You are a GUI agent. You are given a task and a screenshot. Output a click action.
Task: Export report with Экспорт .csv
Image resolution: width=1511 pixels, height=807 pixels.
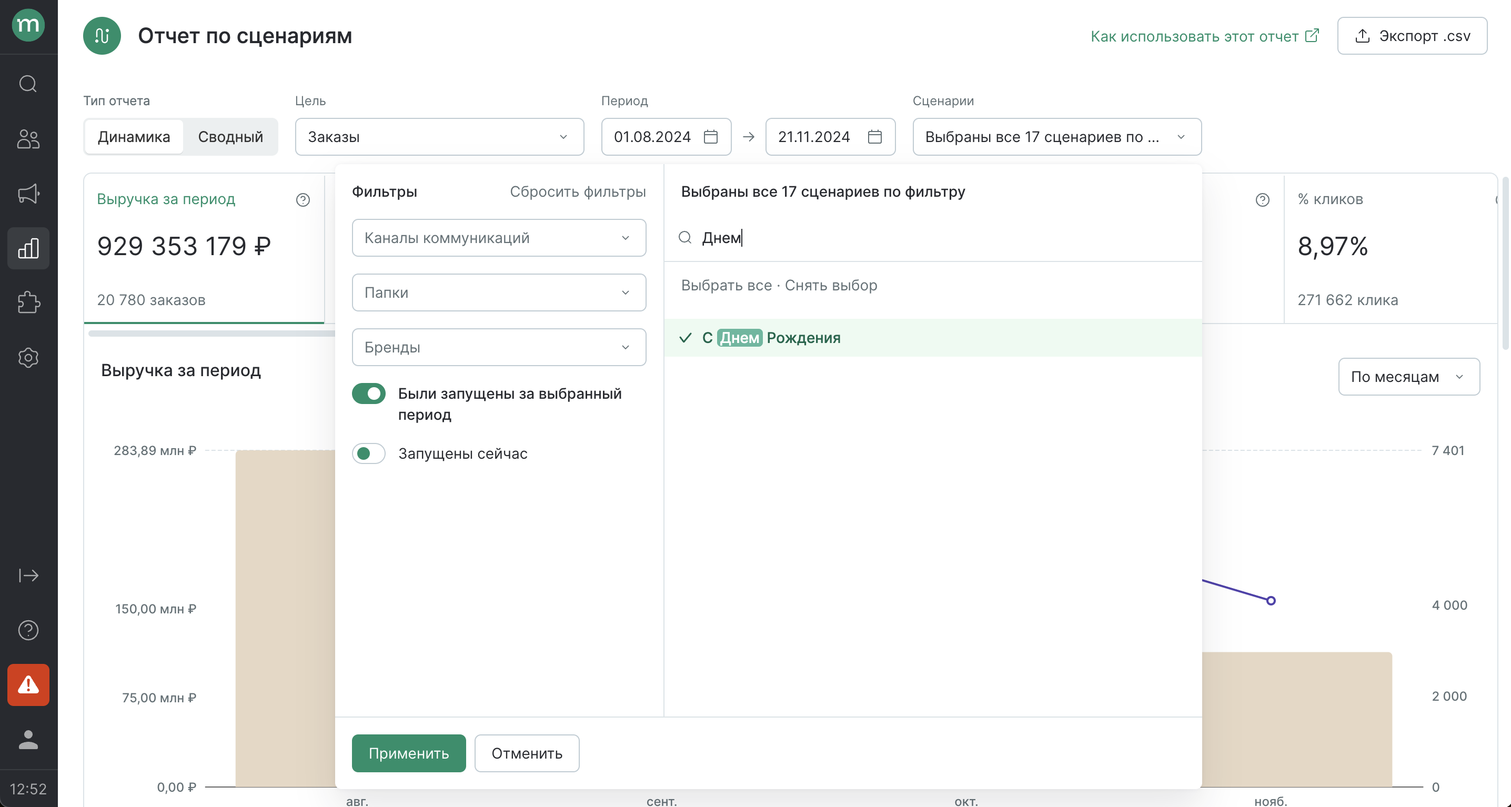click(1412, 36)
